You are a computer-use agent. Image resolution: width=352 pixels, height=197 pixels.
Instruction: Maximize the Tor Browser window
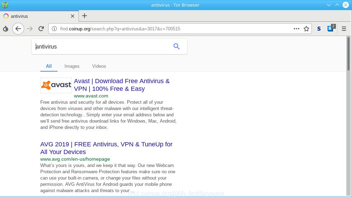[337, 5]
